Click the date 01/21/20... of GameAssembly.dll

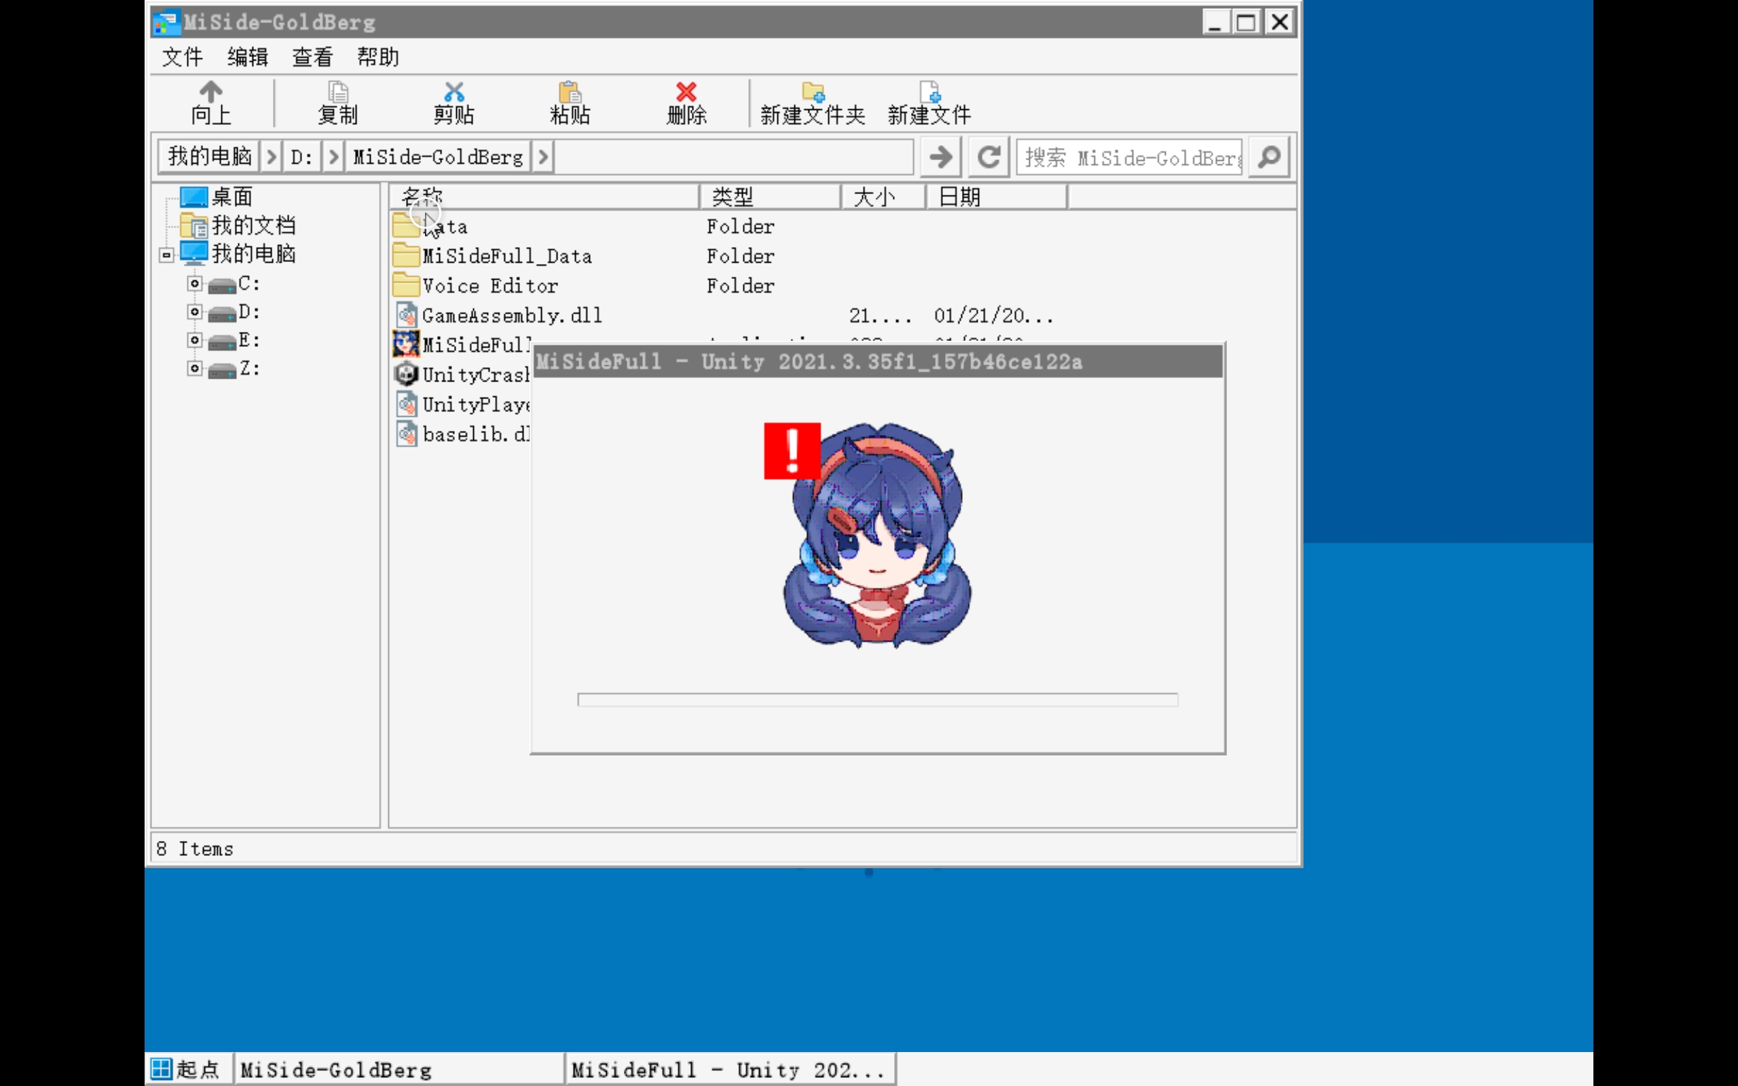tap(994, 316)
